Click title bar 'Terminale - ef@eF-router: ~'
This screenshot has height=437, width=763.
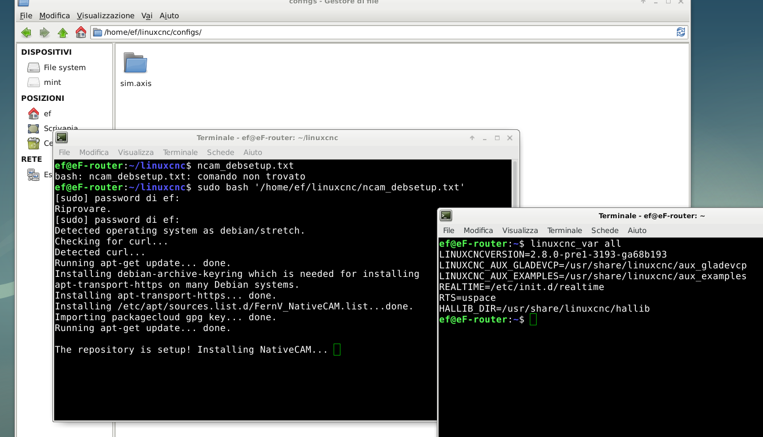point(652,216)
